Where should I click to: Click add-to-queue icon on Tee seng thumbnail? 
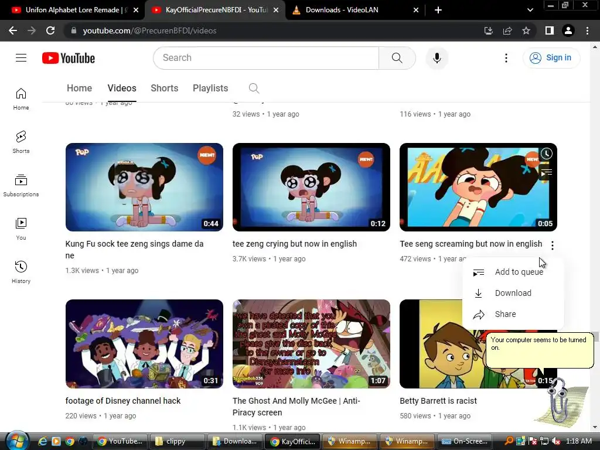coord(547,173)
